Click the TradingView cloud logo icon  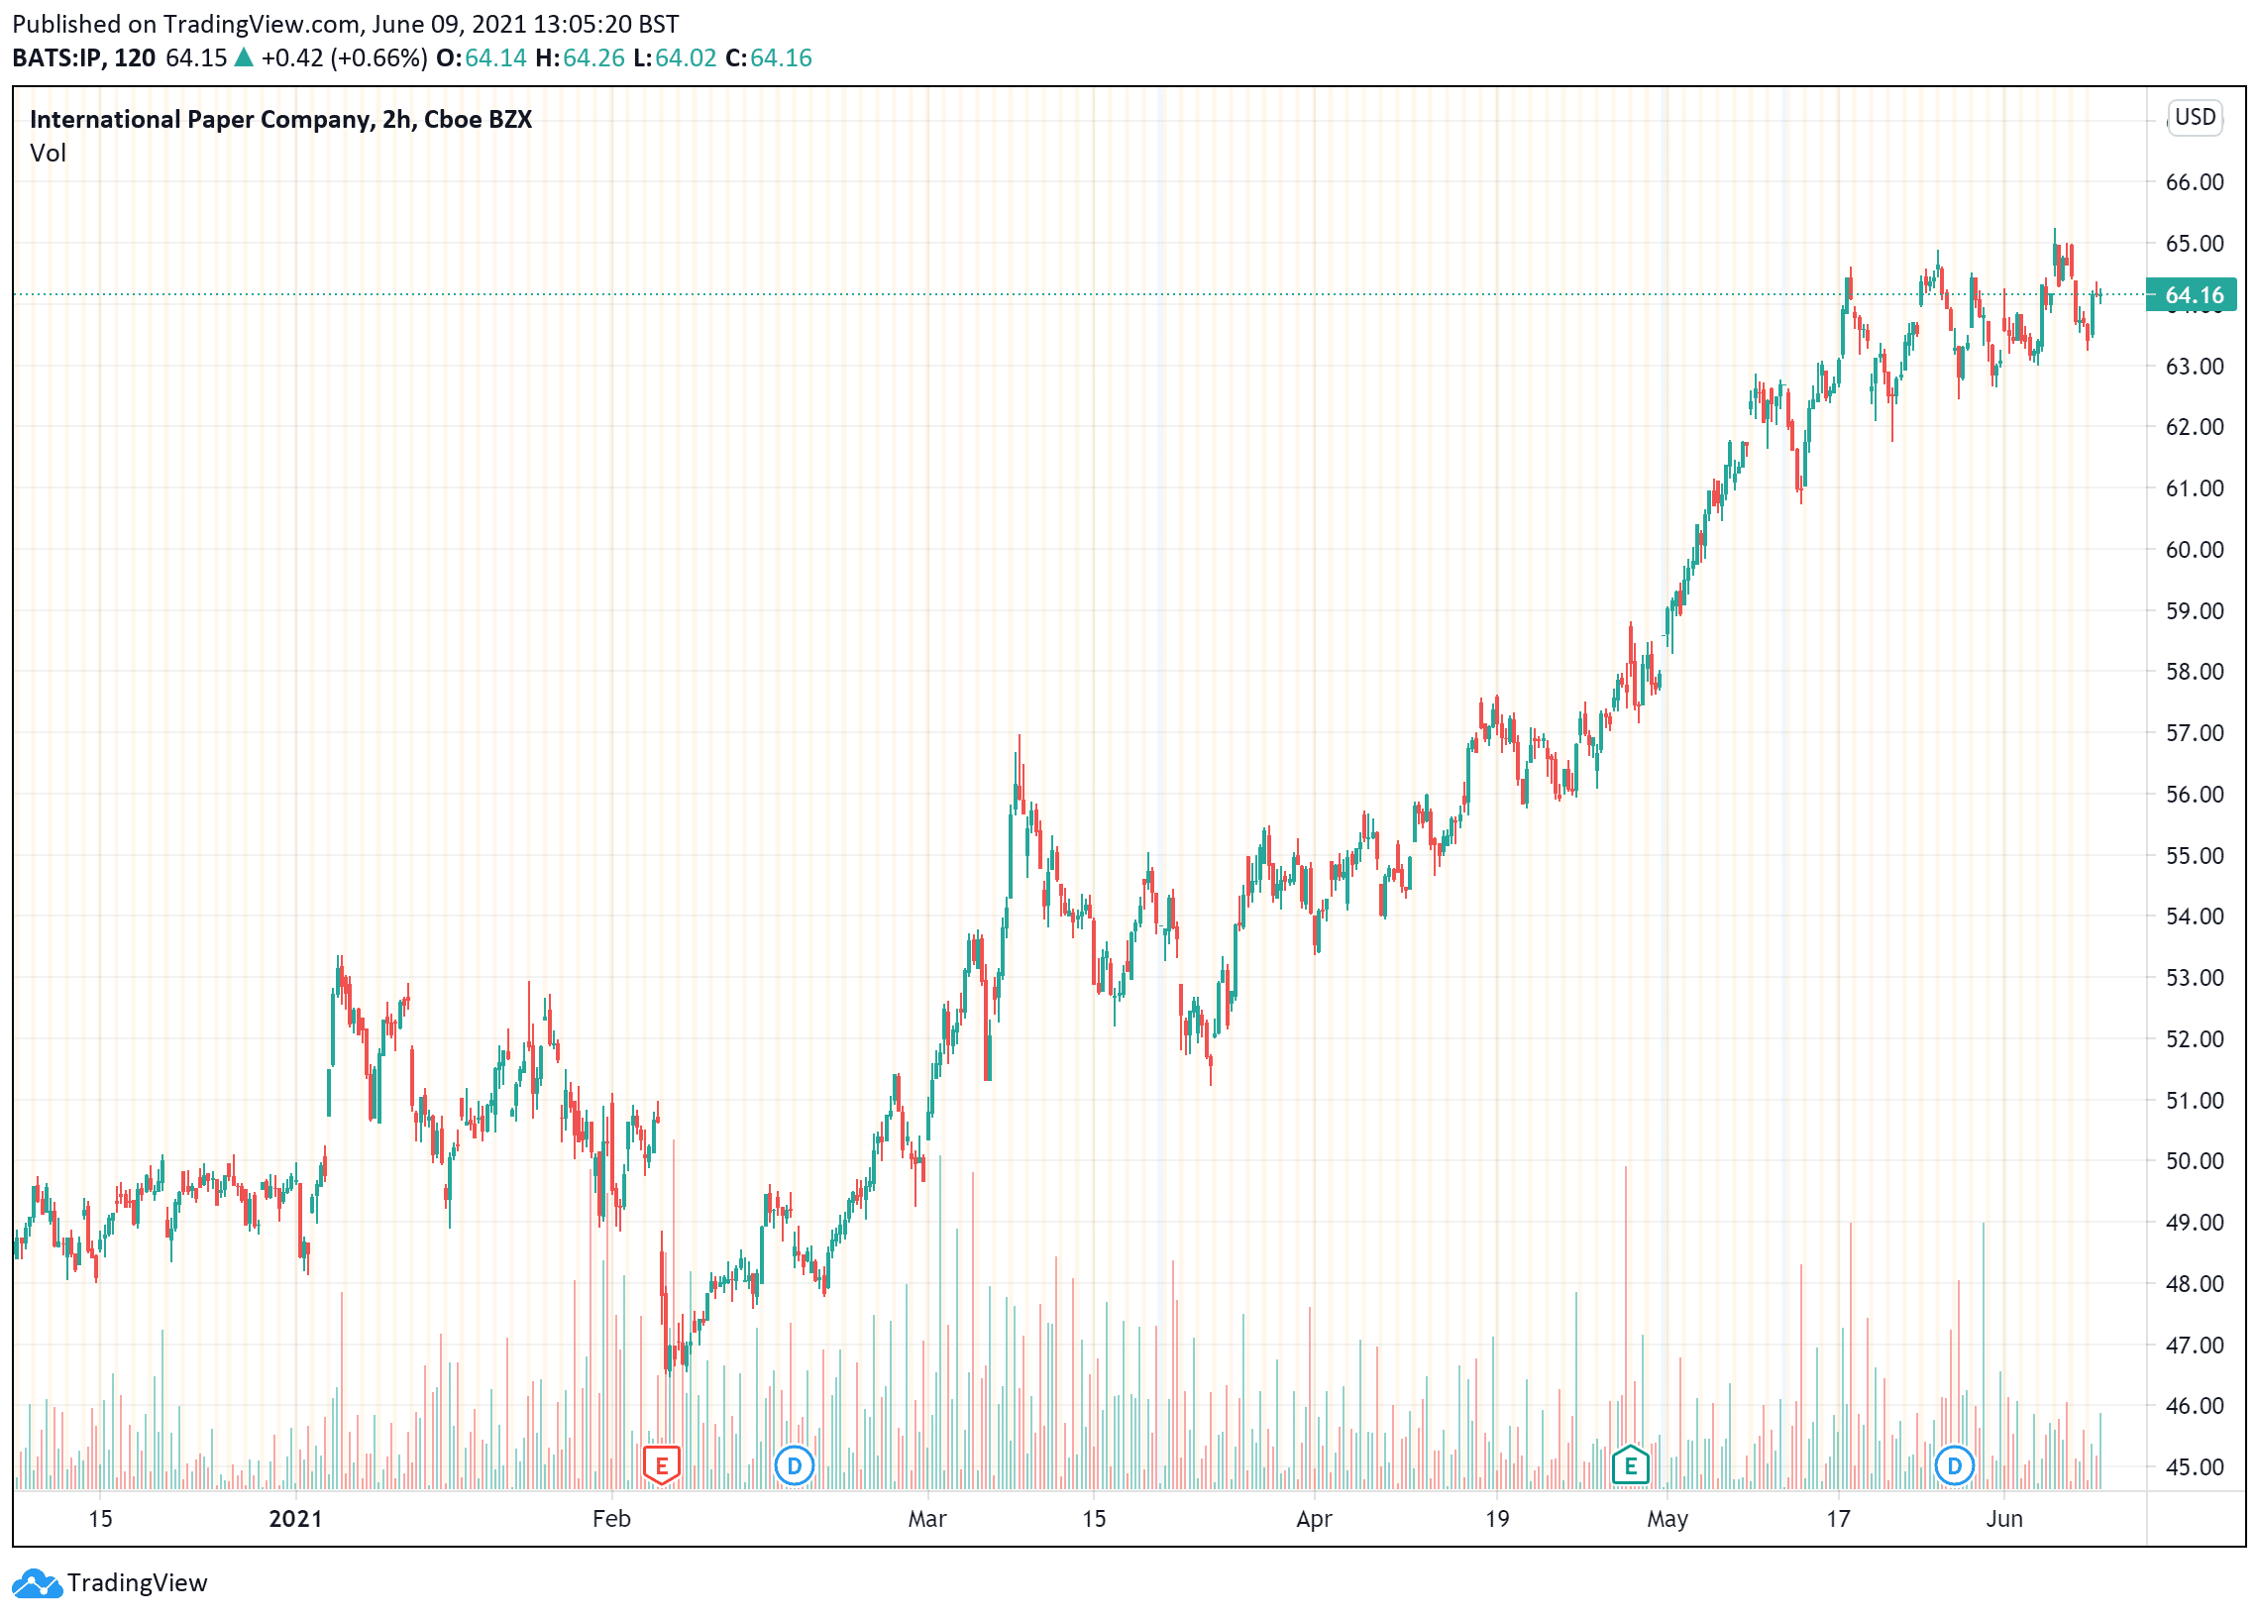point(37,1583)
